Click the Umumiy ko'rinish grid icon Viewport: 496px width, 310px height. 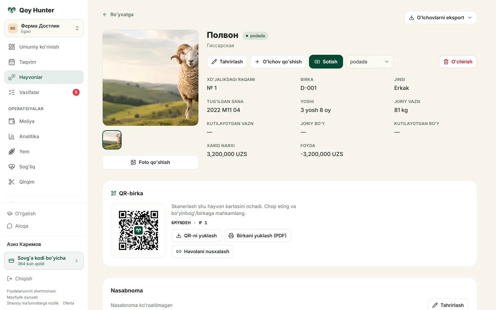[x=12, y=47]
